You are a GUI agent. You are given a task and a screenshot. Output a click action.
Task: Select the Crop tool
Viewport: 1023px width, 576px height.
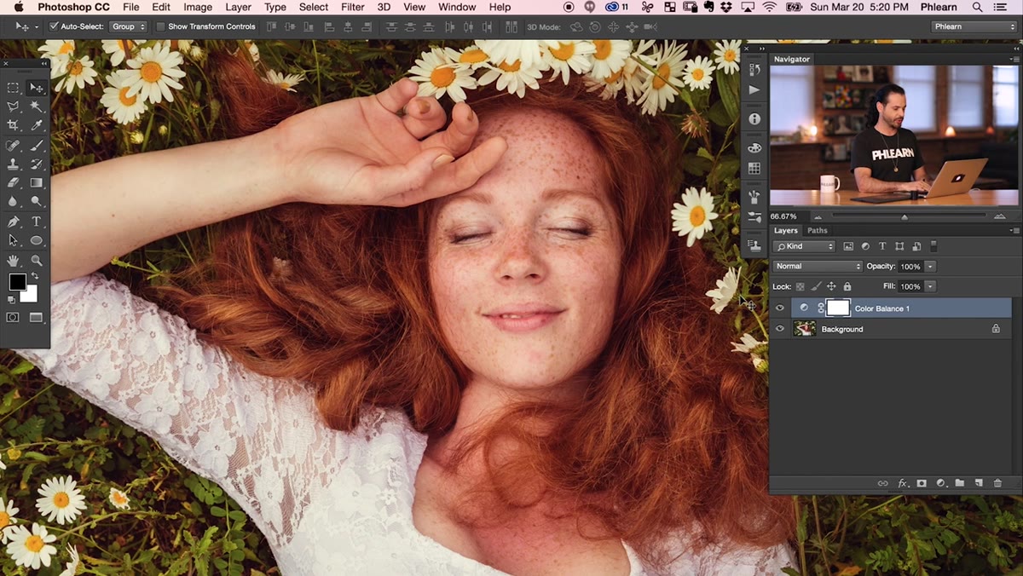click(x=14, y=125)
